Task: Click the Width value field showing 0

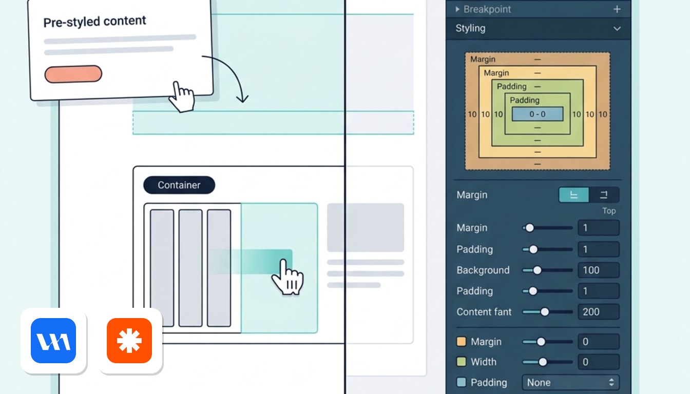Action: (x=599, y=362)
